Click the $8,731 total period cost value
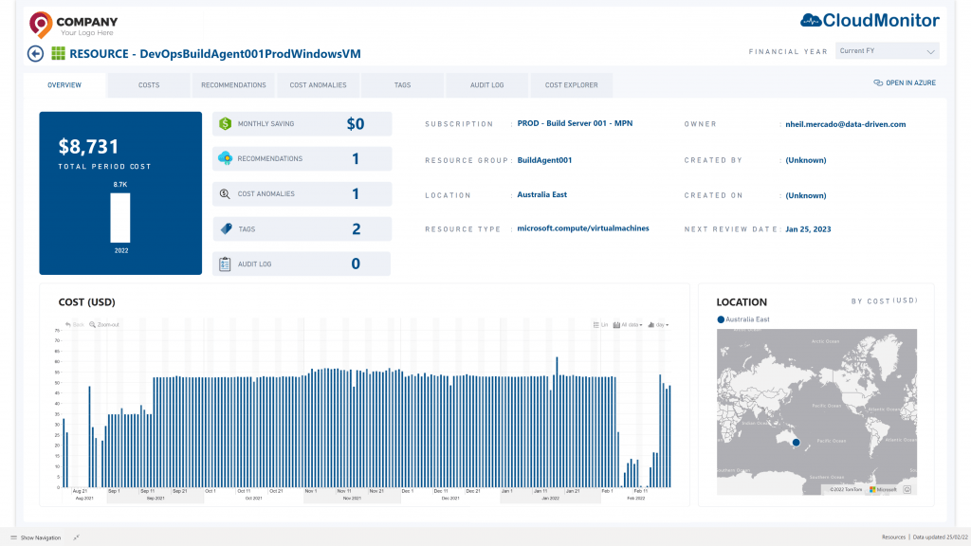This screenshot has width=971, height=546. point(88,147)
